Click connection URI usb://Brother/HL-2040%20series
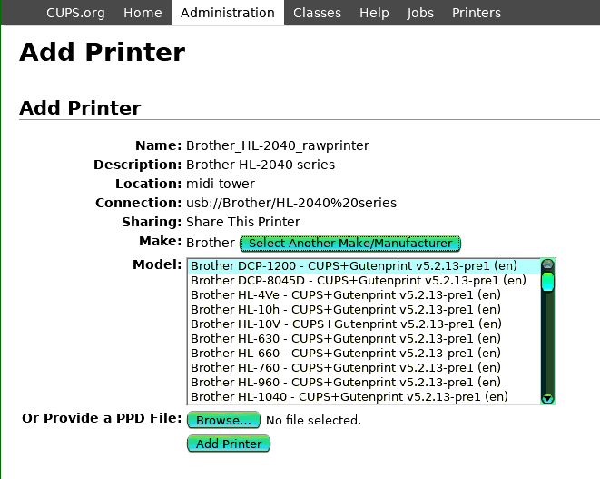The image size is (600, 479). [291, 203]
